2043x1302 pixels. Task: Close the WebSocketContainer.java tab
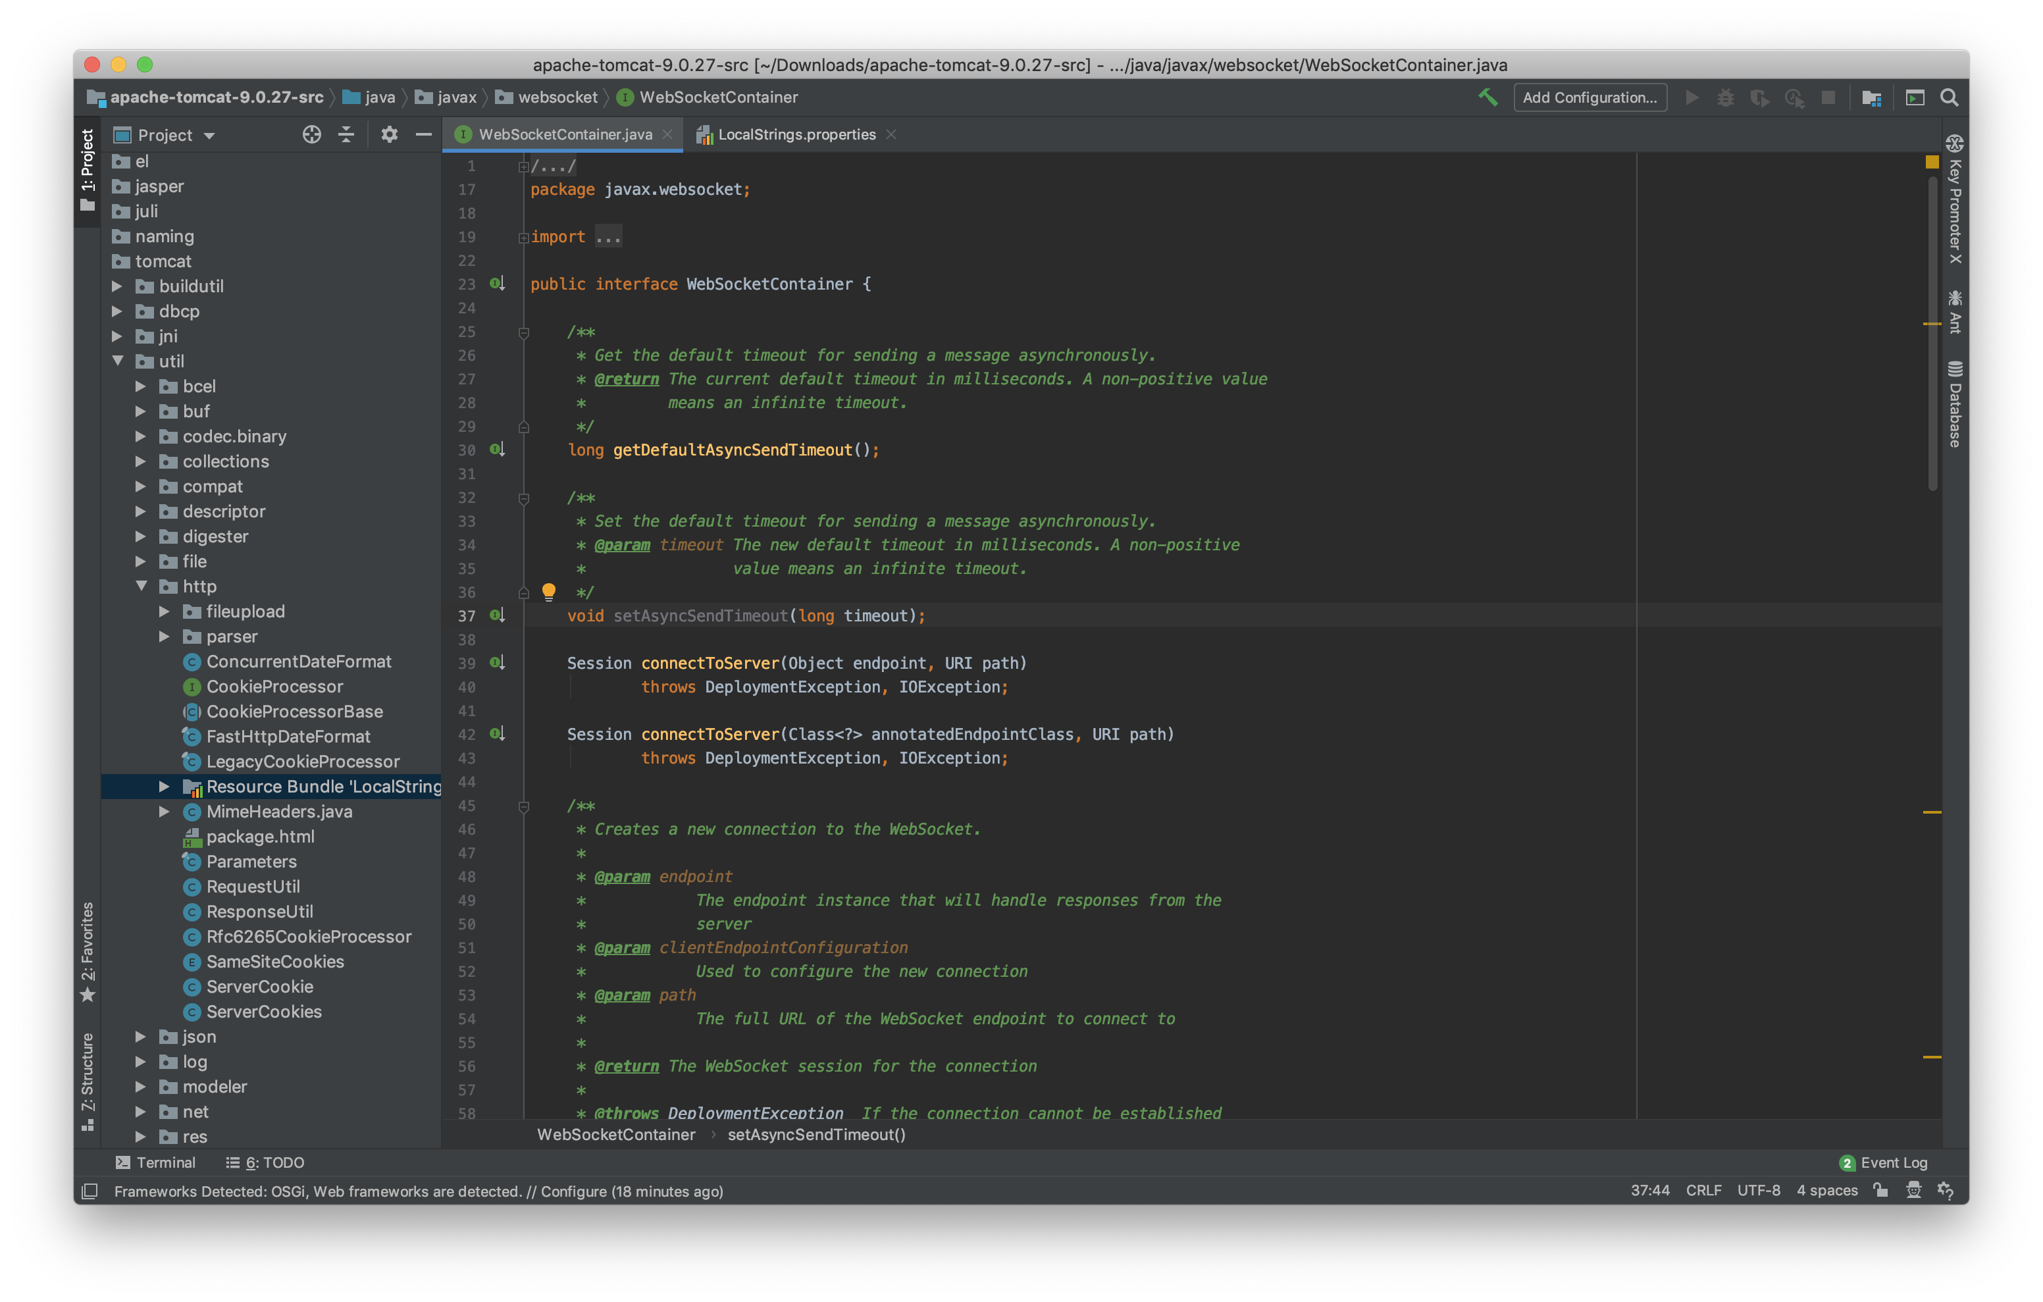pos(667,134)
